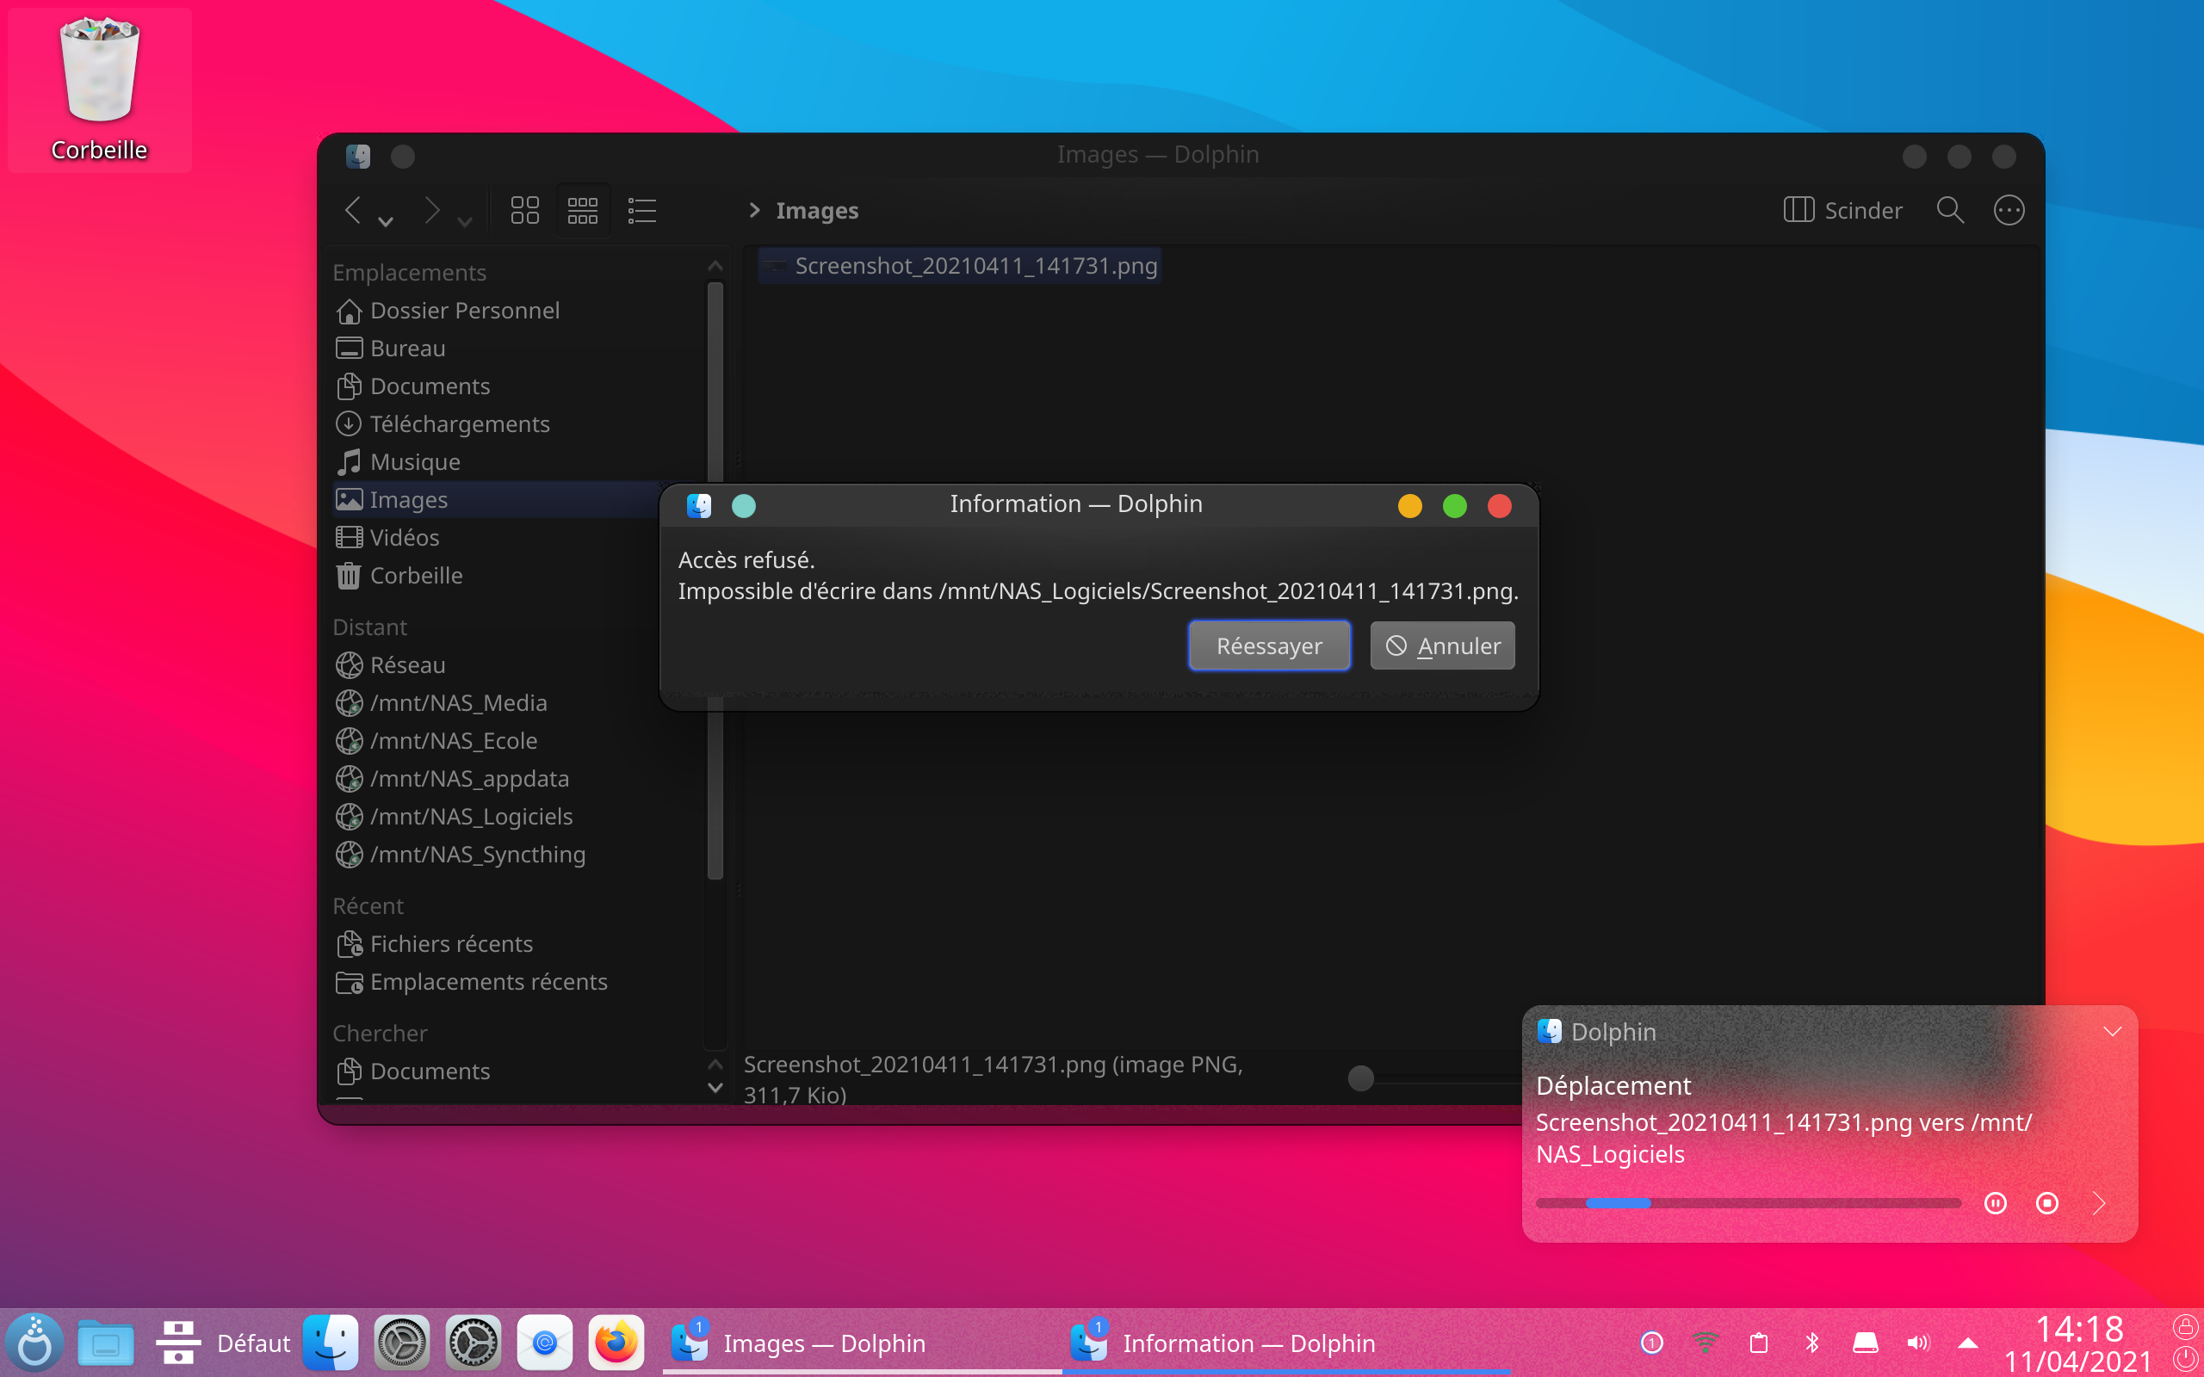Collapse the Dolphin notification chevron
This screenshot has height=1377, width=2204.
(2113, 1032)
